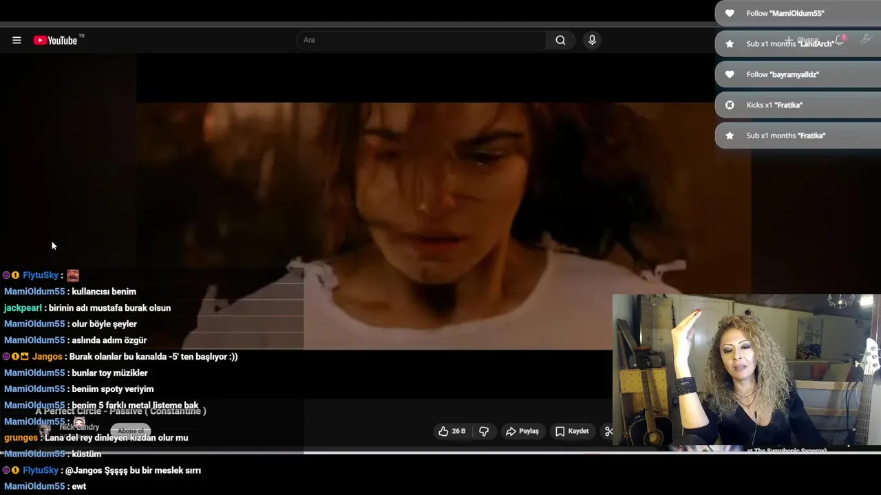Click the main video player frame
This screenshot has height=495, width=881.
(x=443, y=226)
